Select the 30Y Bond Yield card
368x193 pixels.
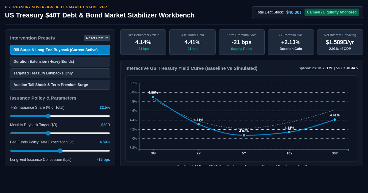[x=192, y=42]
